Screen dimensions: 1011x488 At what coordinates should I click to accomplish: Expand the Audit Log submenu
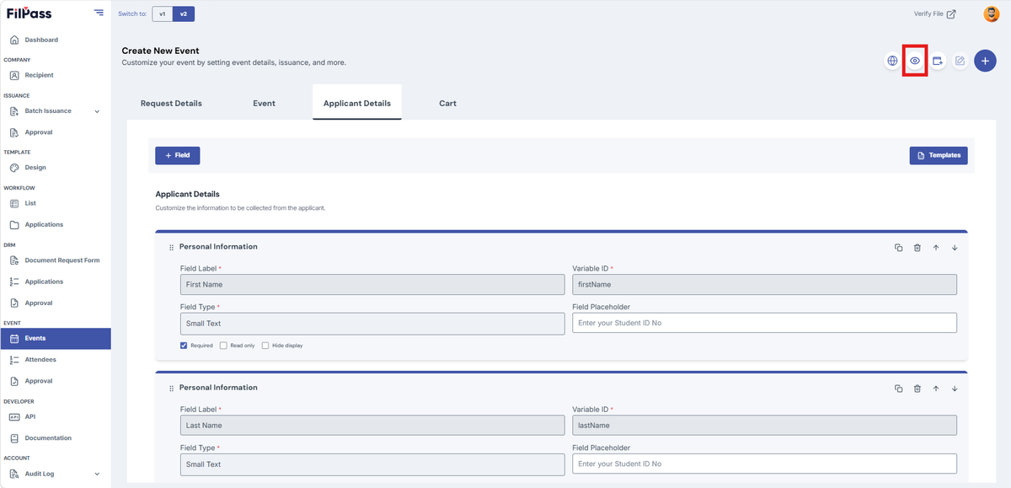pos(96,474)
